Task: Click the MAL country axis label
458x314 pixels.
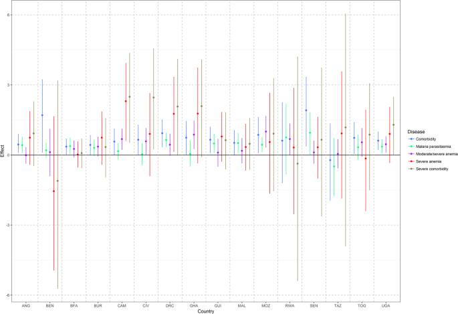Action: [241, 306]
